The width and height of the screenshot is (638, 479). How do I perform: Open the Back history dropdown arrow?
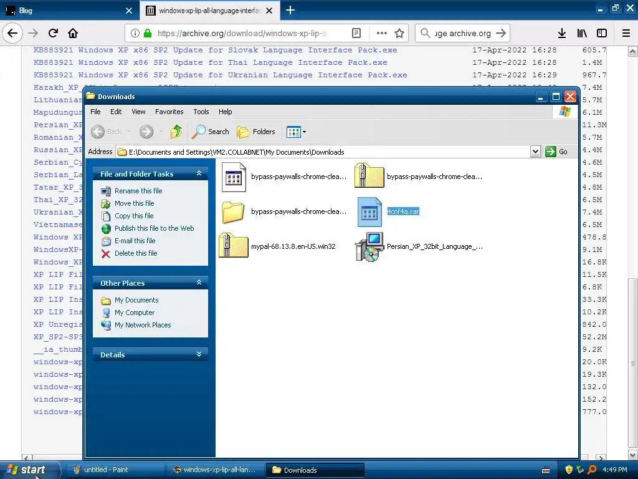point(129,132)
